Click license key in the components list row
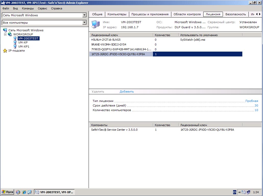 (x=207, y=130)
